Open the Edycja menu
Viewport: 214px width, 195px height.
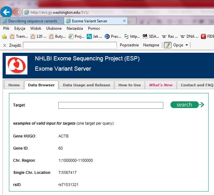20,28
